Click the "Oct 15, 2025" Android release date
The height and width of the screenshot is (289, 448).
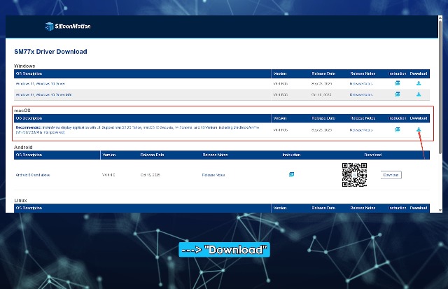150,175
